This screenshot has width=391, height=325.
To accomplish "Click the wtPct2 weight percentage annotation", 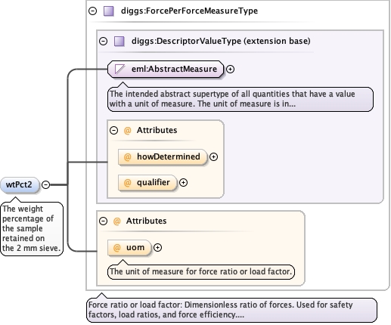I will pos(32,228).
